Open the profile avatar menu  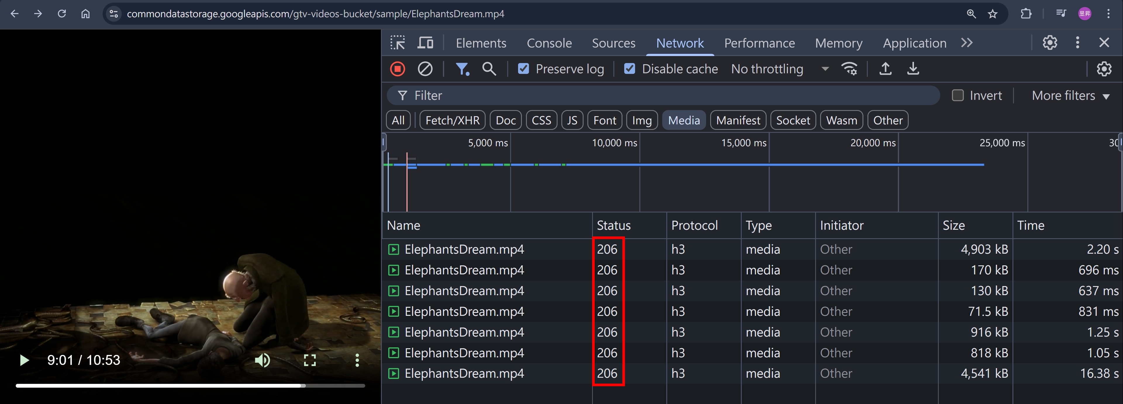tap(1085, 14)
